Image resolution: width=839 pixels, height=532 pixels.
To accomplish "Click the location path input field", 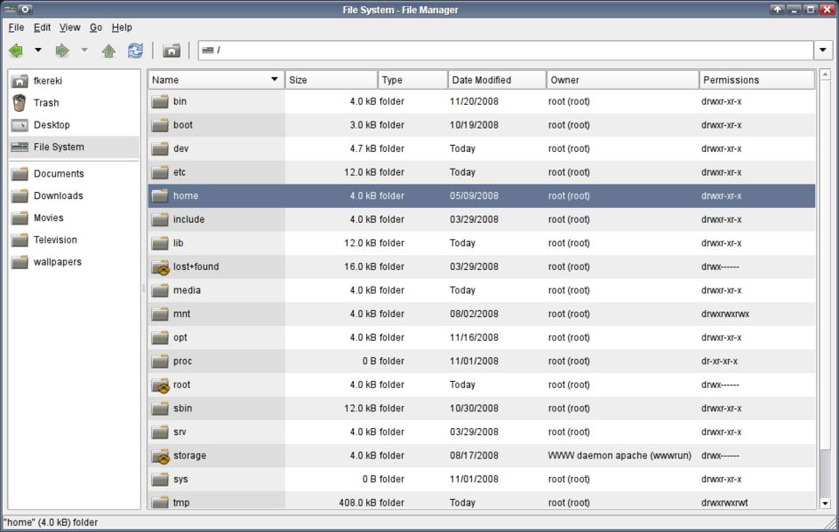I will 507,51.
